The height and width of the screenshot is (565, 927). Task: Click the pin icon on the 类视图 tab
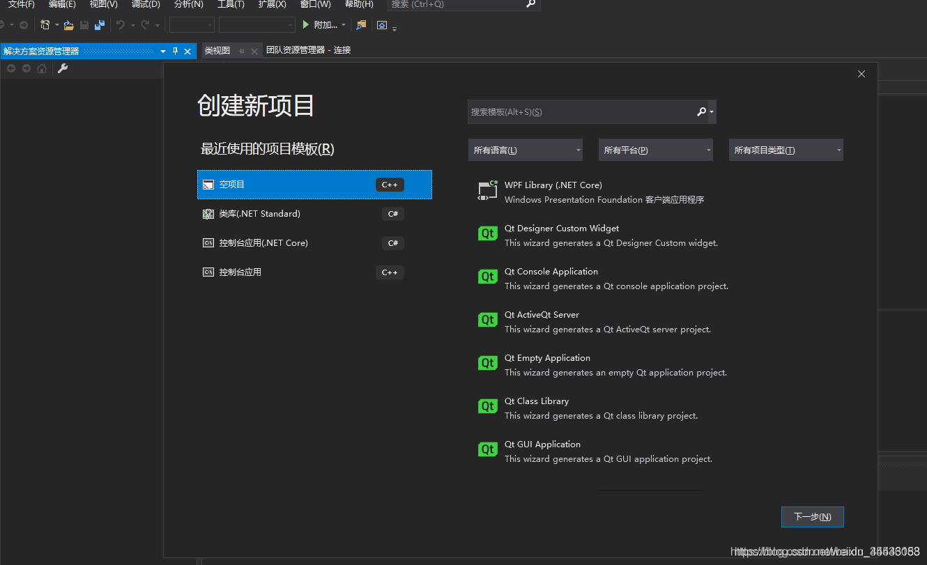point(241,51)
